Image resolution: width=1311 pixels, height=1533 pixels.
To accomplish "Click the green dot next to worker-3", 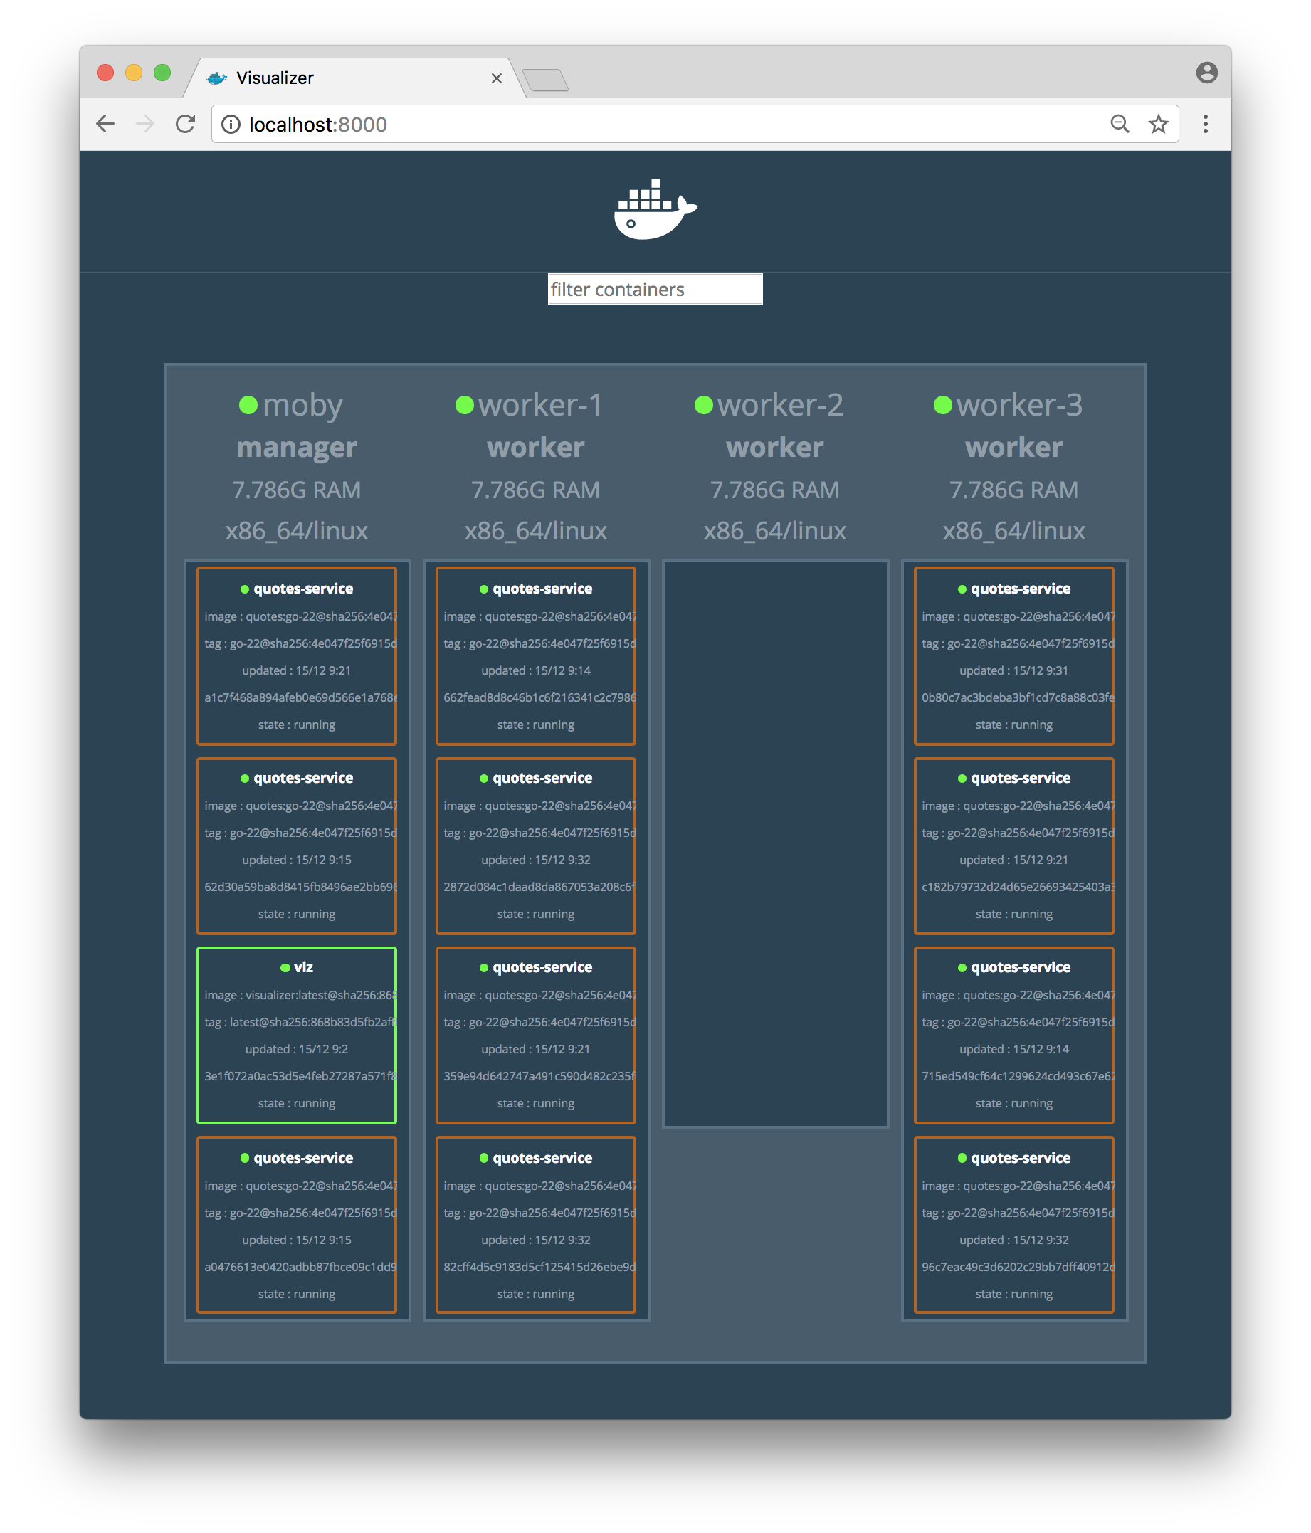I will (942, 405).
